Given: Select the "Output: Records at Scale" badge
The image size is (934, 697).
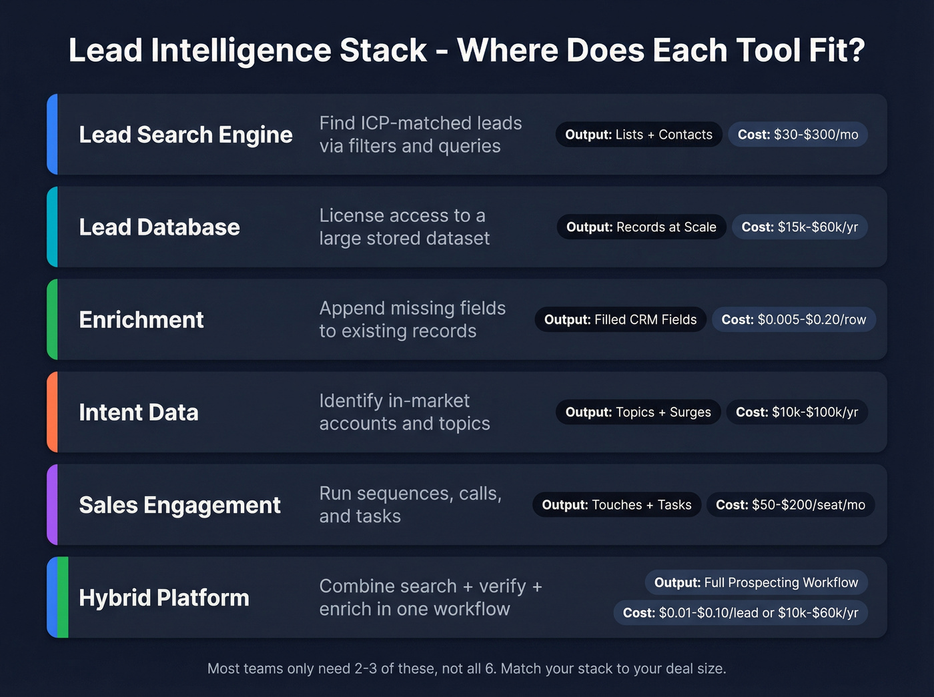Looking at the screenshot, I should 640,227.
